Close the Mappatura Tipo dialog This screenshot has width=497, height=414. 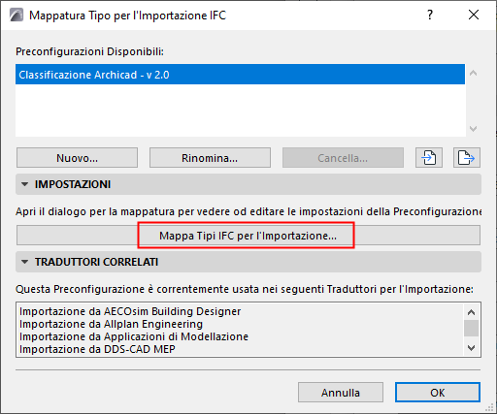(x=474, y=15)
